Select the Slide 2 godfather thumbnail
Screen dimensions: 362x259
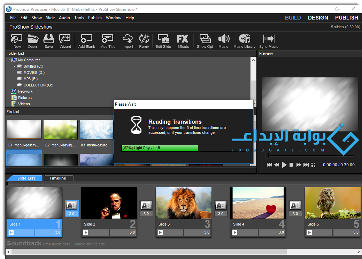click(x=109, y=203)
